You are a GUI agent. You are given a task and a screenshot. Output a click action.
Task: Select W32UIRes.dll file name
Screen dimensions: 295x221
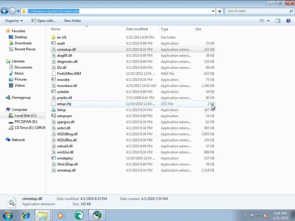click(67, 140)
